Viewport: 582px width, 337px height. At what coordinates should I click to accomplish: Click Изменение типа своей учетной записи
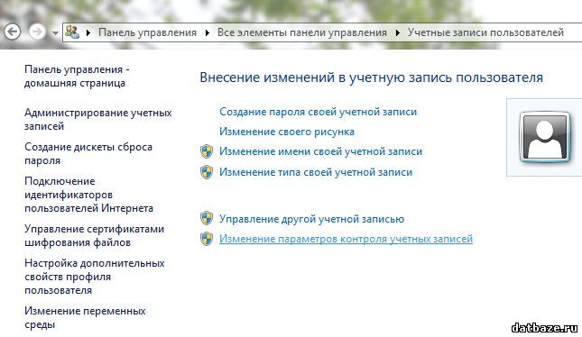(316, 172)
